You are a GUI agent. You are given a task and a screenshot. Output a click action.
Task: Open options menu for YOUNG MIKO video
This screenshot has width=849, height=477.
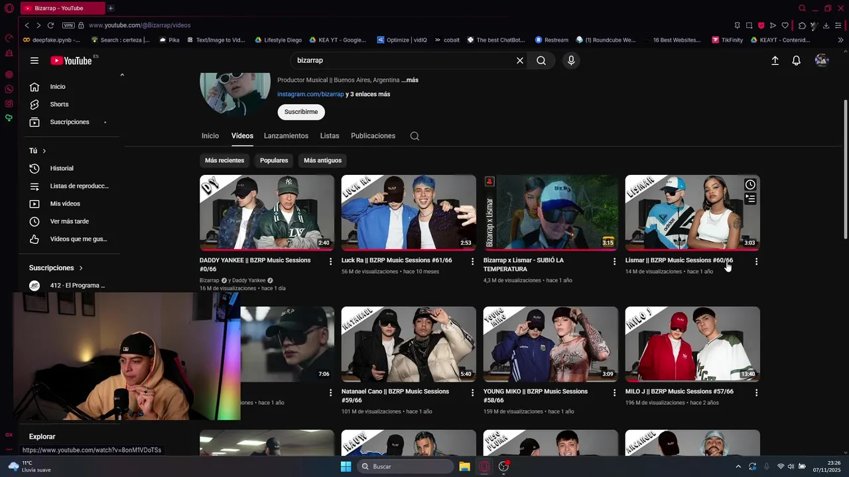pyautogui.click(x=614, y=393)
